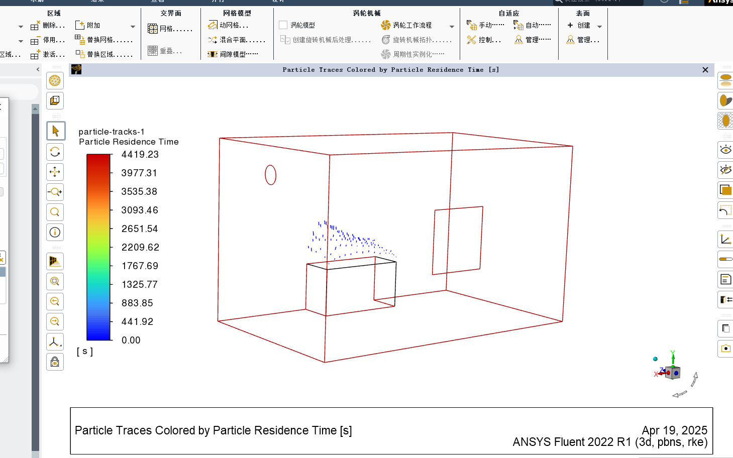Image resolution: width=733 pixels, height=458 pixels.
Task: Click the 网格 interface button
Action: [170, 29]
